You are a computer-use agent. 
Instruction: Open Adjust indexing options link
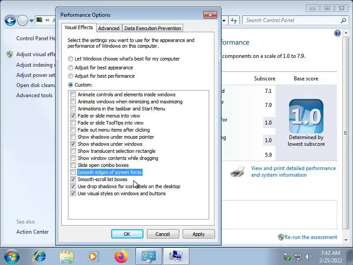point(36,65)
